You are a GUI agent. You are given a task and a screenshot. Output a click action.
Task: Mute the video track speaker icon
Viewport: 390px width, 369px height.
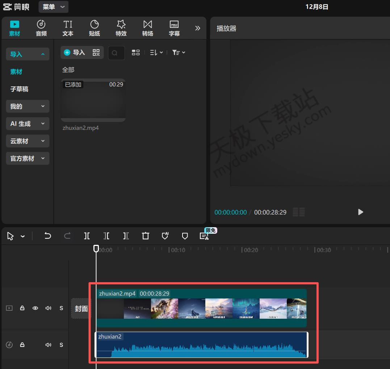click(48, 308)
